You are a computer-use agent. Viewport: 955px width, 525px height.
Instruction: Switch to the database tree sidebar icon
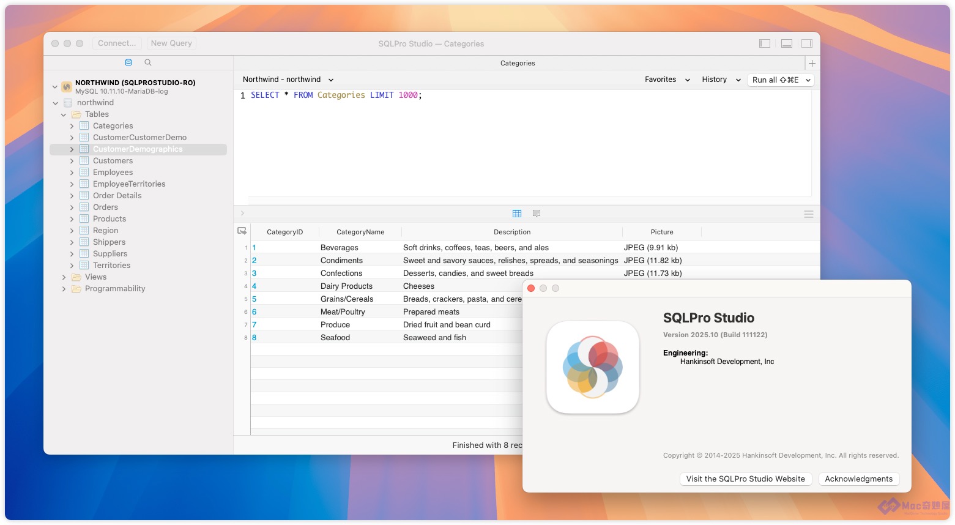(x=128, y=62)
